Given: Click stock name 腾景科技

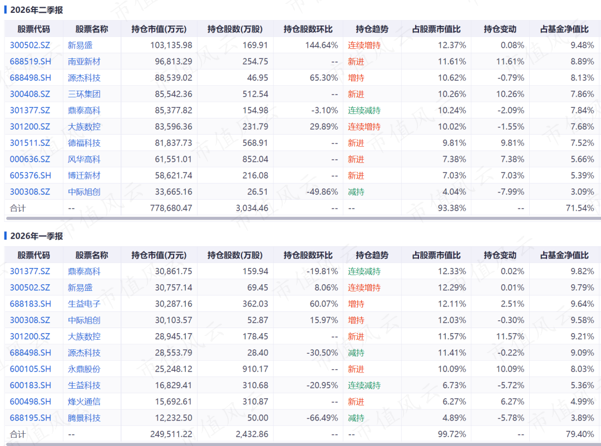Looking at the screenshot, I should 84,418.
